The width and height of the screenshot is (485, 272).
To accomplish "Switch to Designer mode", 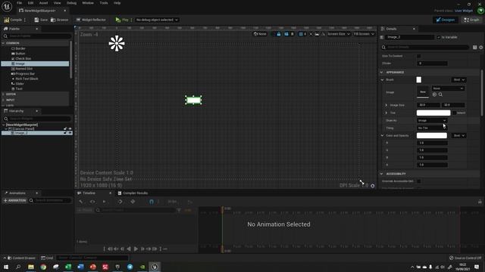I will [446, 20].
